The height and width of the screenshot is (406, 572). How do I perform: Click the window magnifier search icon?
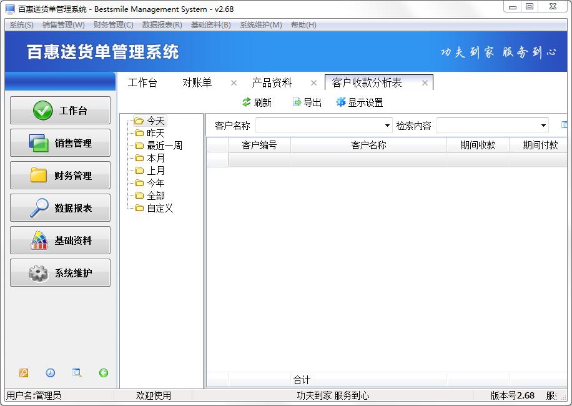click(77, 373)
